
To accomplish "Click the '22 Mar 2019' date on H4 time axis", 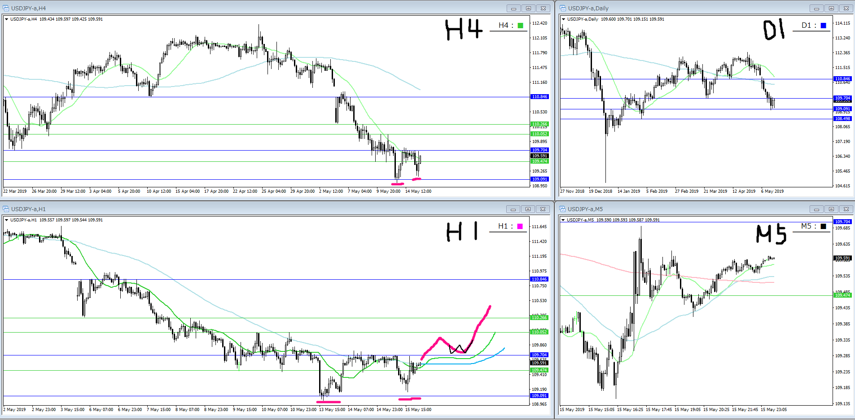I will [x=15, y=191].
